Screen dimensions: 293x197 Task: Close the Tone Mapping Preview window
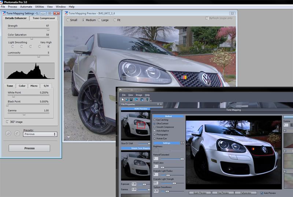(232, 13)
